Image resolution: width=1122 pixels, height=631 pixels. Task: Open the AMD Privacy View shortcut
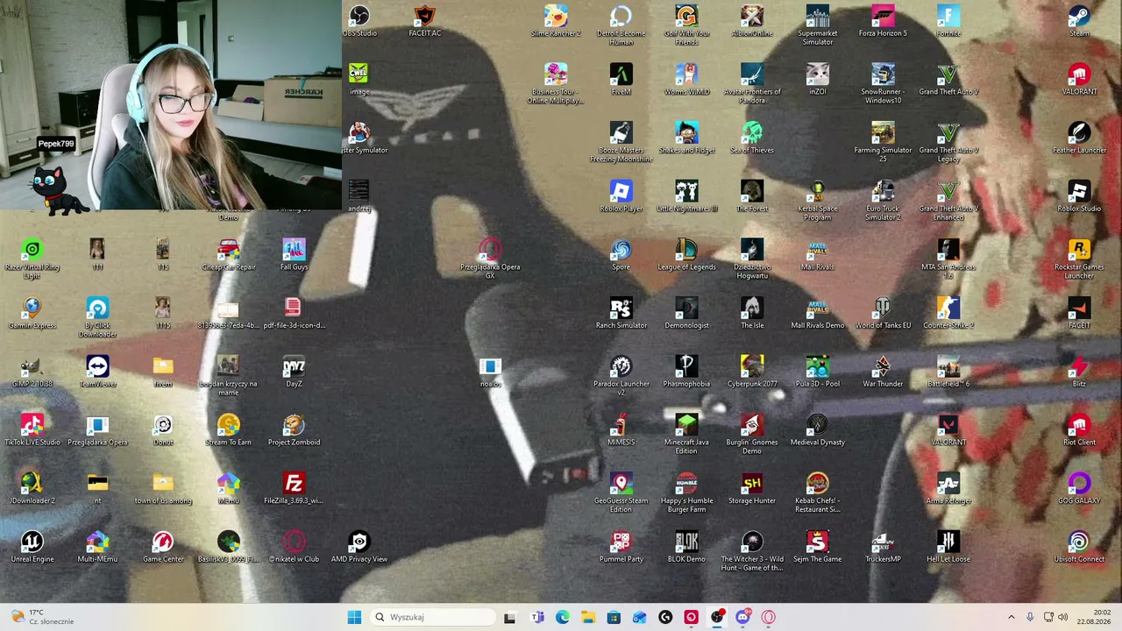pos(359,547)
